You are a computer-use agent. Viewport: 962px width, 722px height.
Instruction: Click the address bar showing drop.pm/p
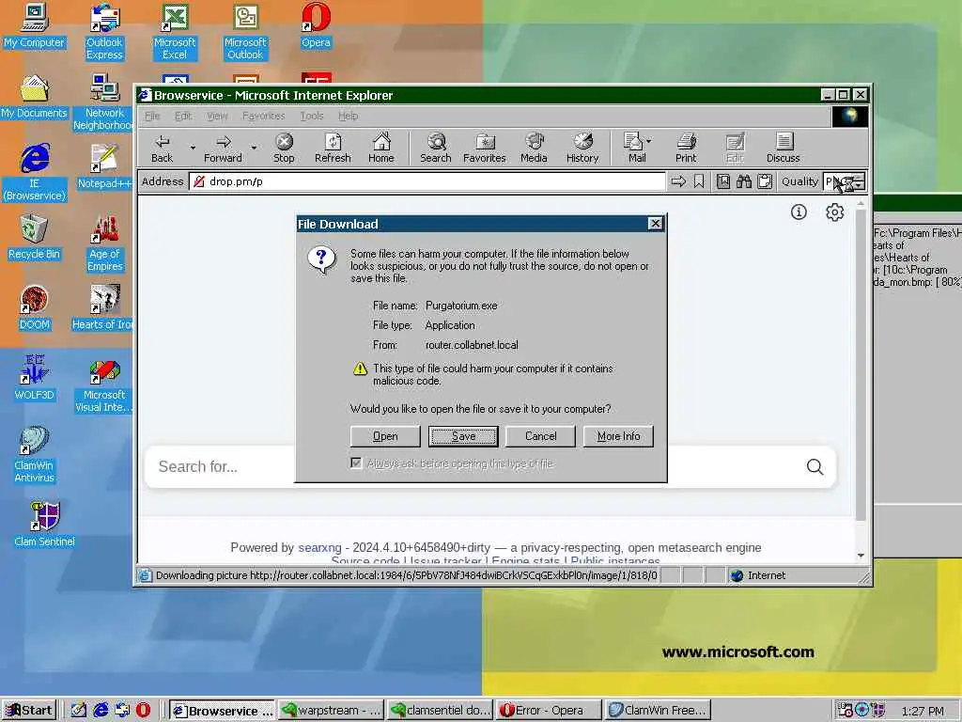(x=427, y=181)
